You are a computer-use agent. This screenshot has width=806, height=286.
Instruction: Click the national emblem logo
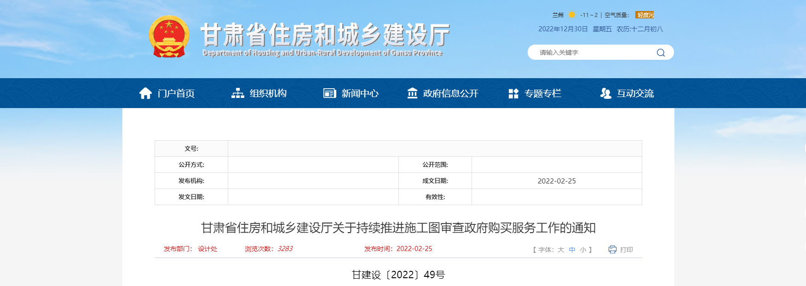(169, 37)
